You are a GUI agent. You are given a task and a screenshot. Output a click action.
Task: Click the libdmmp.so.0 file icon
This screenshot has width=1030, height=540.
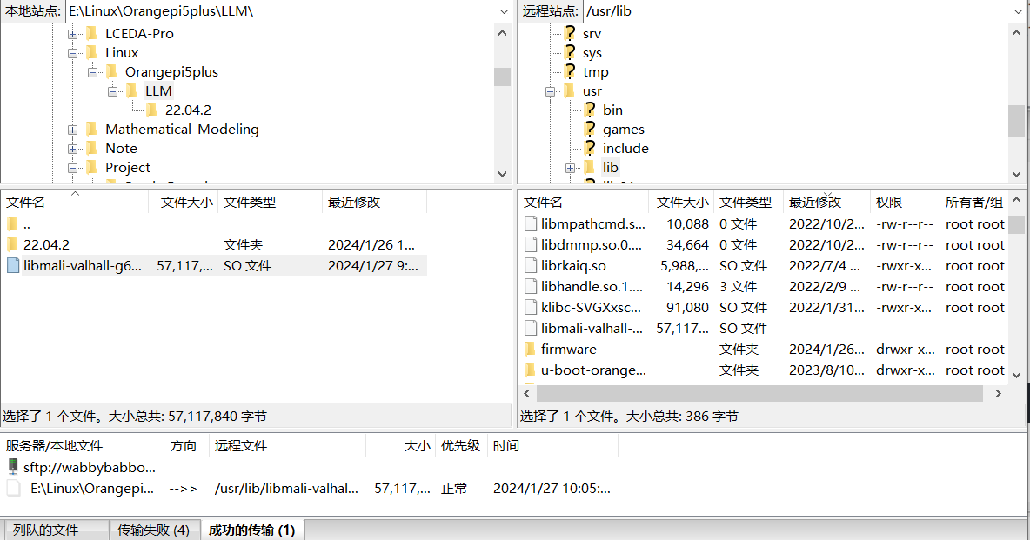[531, 245]
